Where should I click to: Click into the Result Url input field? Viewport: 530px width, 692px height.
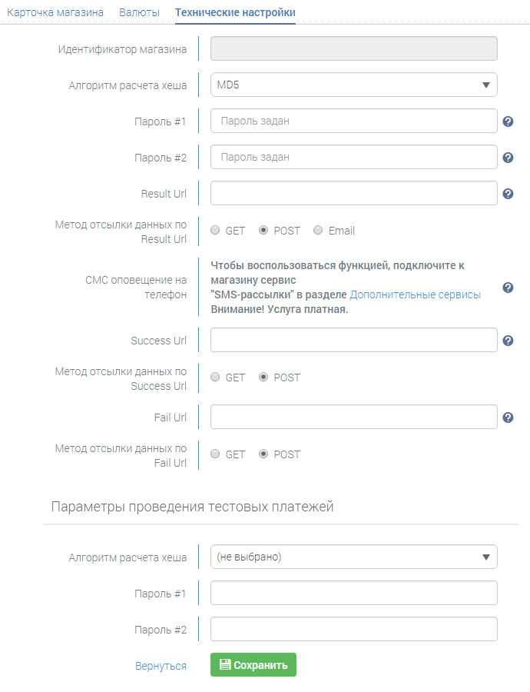click(x=353, y=194)
